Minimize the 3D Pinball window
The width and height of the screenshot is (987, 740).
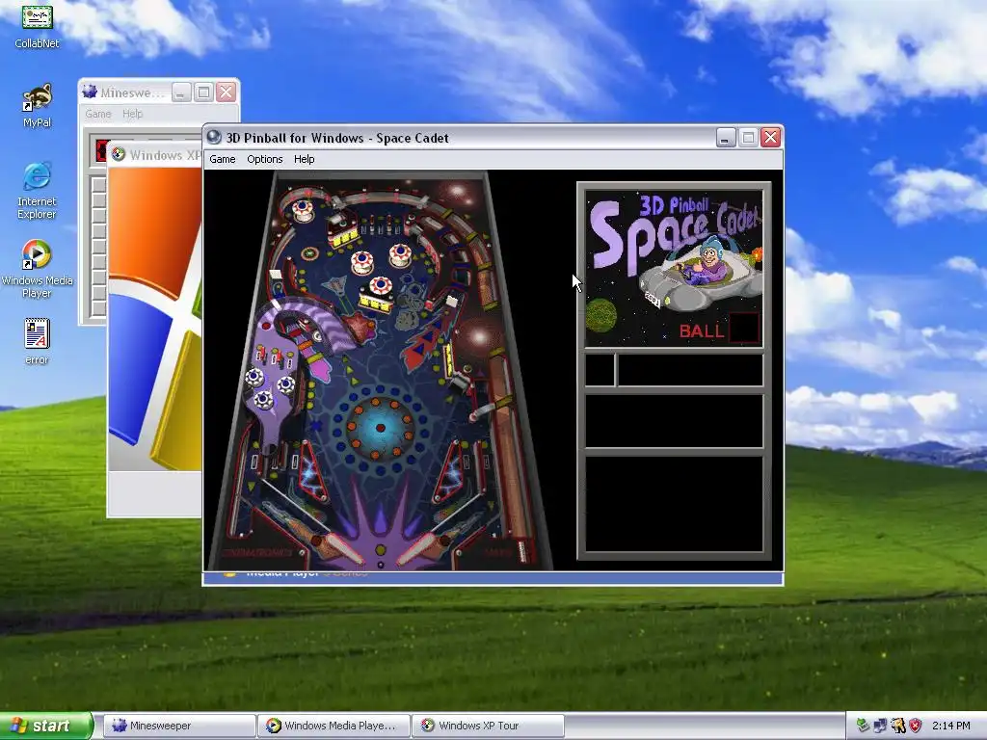point(726,137)
